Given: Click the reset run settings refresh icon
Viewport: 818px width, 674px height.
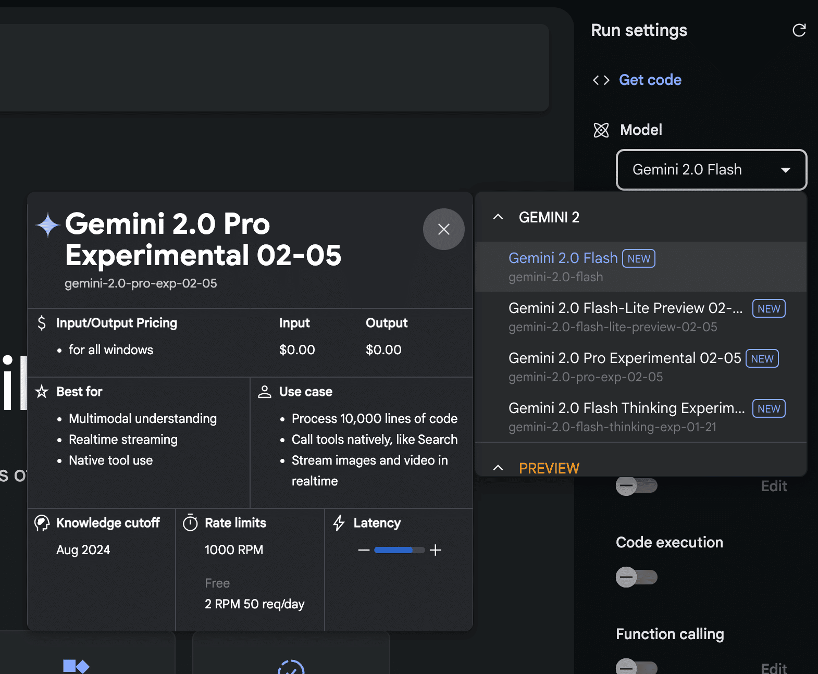Looking at the screenshot, I should [799, 30].
